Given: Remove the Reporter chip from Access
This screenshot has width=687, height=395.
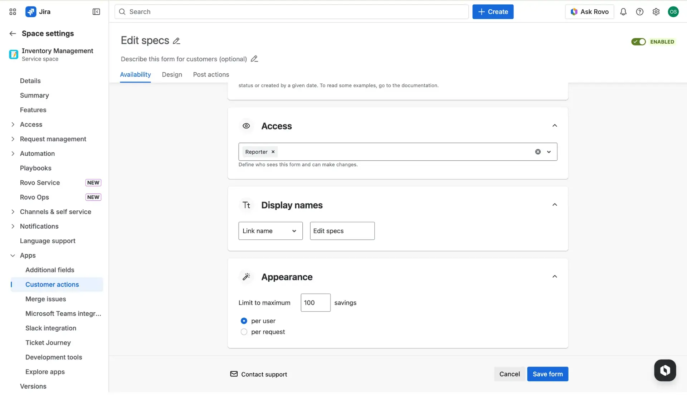Looking at the screenshot, I should [x=272, y=152].
